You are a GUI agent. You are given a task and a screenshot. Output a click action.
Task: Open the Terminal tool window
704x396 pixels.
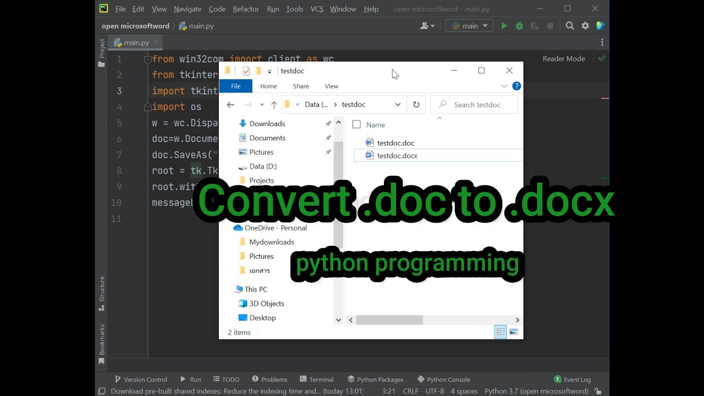(x=317, y=380)
